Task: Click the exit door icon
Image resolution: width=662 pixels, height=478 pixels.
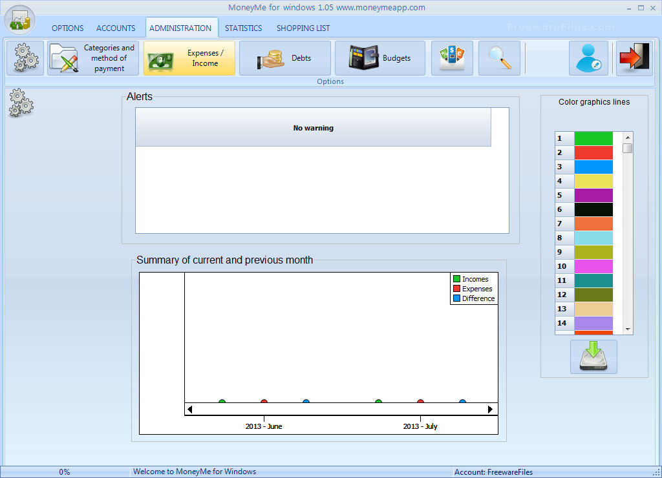Action: point(634,58)
